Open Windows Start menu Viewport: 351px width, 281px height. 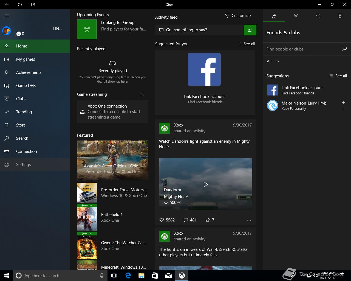pyautogui.click(x=7, y=276)
